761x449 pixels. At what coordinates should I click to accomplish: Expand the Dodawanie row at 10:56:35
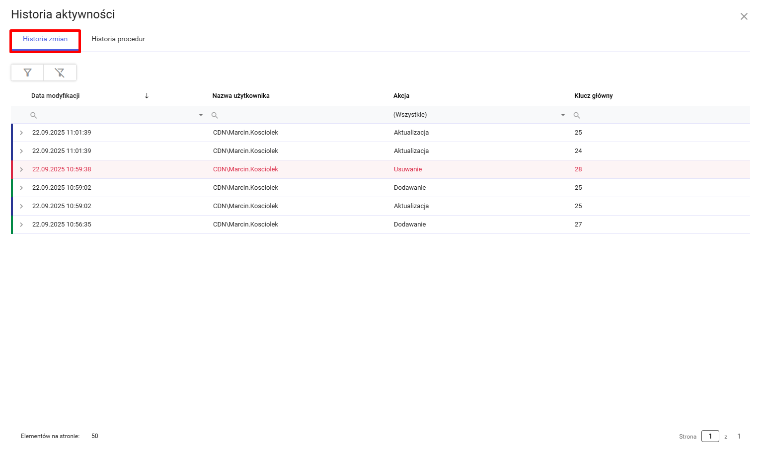(21, 224)
